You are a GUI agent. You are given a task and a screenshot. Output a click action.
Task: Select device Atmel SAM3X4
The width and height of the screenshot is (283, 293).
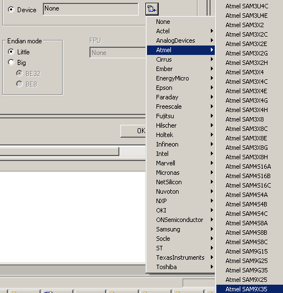coord(250,72)
